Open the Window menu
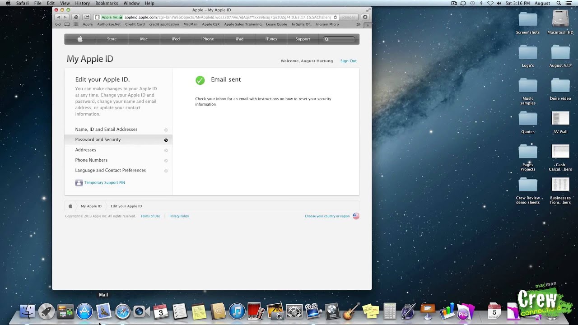Image resolution: width=578 pixels, height=325 pixels. [x=131, y=3]
